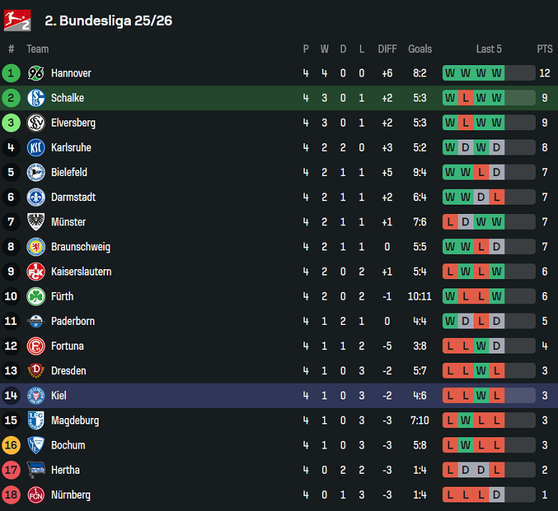The width and height of the screenshot is (558, 511).
Task: Click the Braunschweig club crest
Action: tap(36, 247)
